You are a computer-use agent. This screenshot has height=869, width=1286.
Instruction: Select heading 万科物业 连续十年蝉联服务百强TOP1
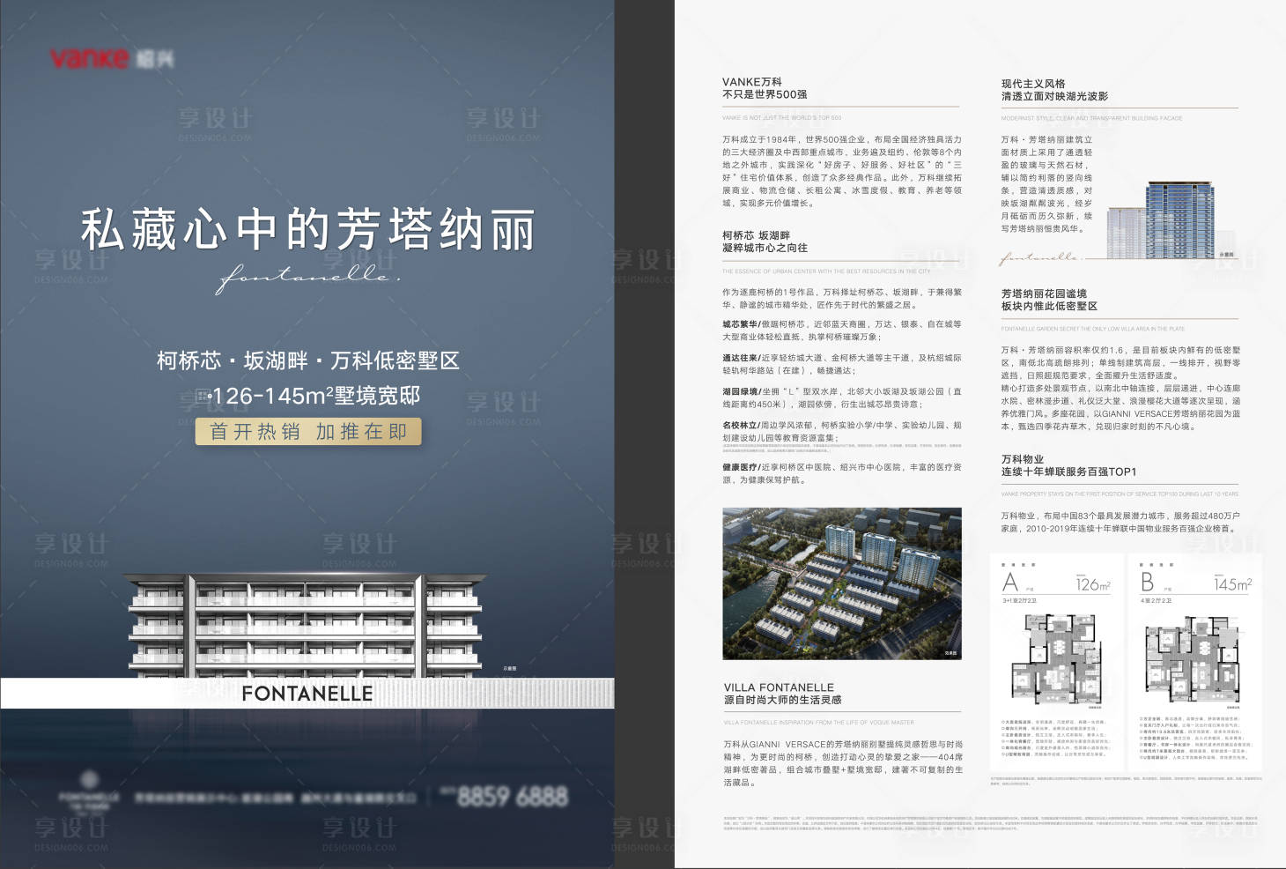1068,465
